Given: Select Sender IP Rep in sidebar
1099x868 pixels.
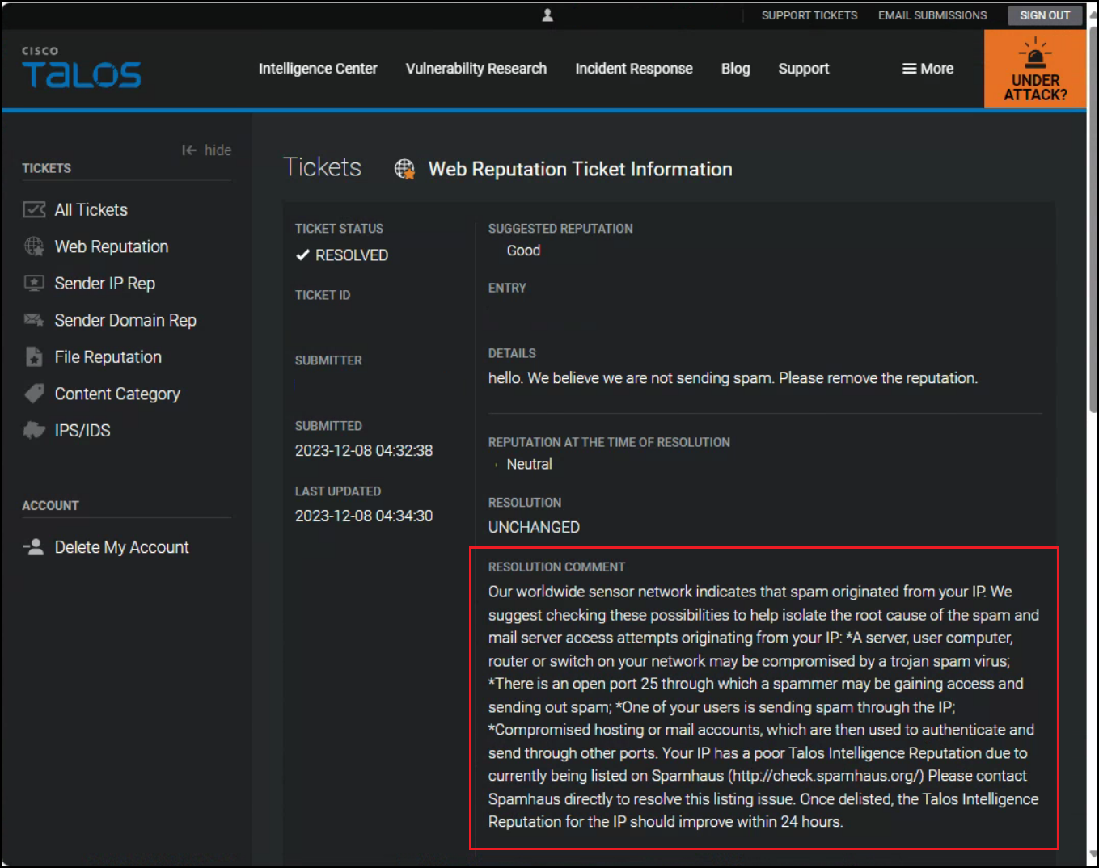Looking at the screenshot, I should pyautogui.click(x=105, y=284).
